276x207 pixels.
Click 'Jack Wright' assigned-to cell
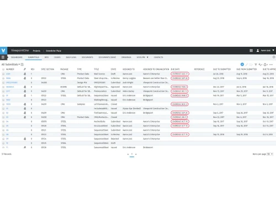(128, 82)
